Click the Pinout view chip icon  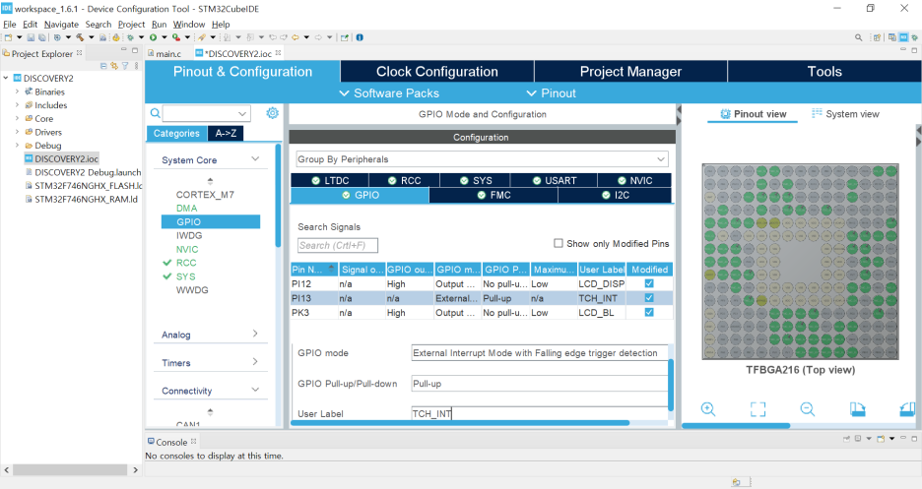tap(726, 114)
